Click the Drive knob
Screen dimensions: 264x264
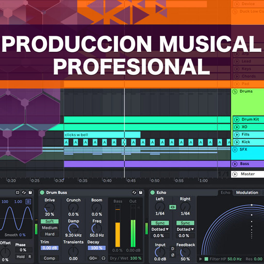pos(49,208)
